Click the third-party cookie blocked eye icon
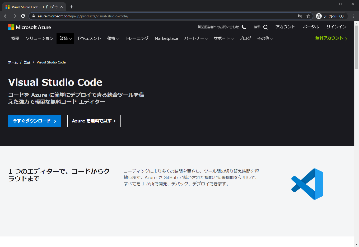 (x=300, y=16)
